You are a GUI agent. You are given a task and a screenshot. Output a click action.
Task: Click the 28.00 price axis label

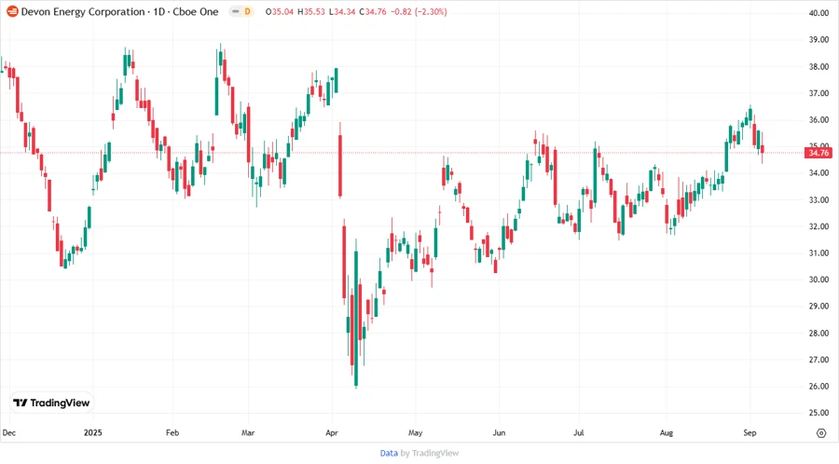click(818, 333)
